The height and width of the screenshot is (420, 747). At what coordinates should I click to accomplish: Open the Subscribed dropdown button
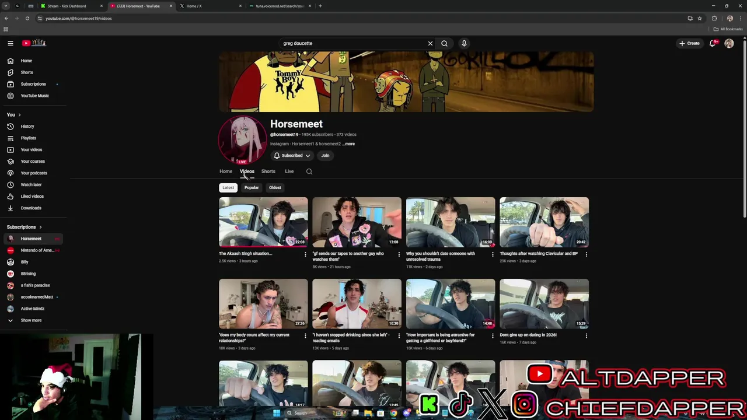tap(292, 156)
